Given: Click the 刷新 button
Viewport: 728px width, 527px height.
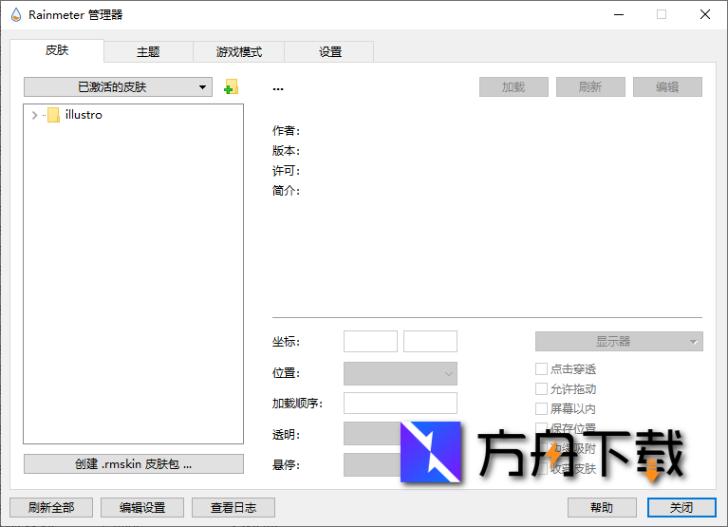Looking at the screenshot, I should [590, 86].
